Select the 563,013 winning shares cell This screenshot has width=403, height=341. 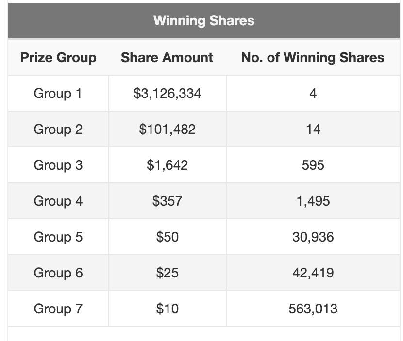pos(313,309)
